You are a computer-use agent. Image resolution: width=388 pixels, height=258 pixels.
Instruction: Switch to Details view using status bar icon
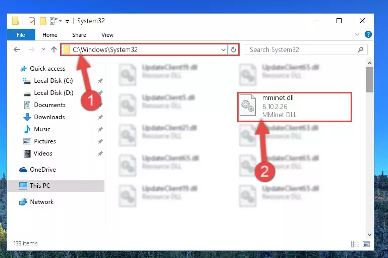click(355, 244)
